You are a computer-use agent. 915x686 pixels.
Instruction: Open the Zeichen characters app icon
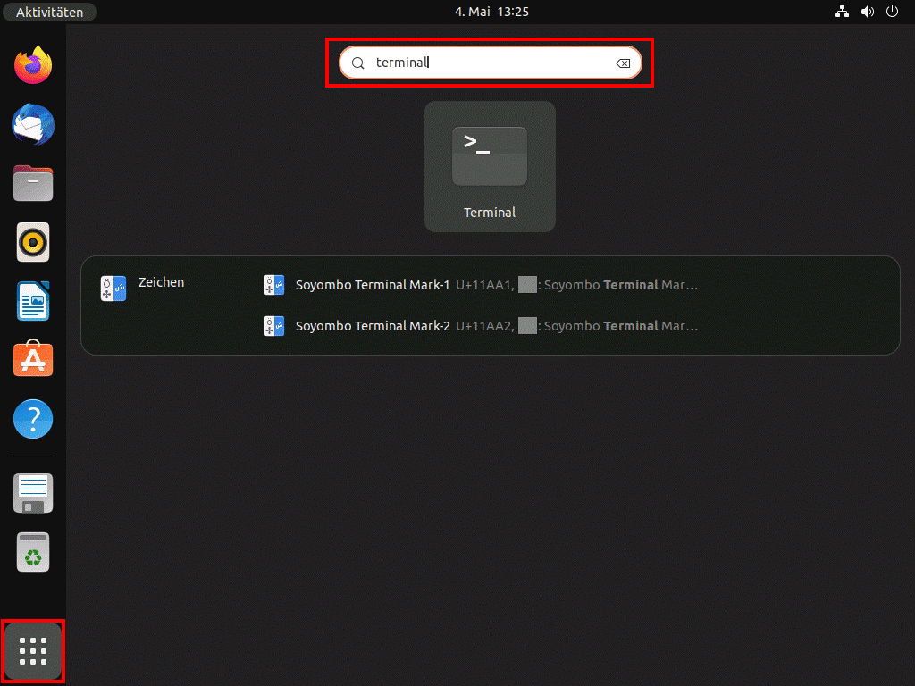tap(113, 289)
